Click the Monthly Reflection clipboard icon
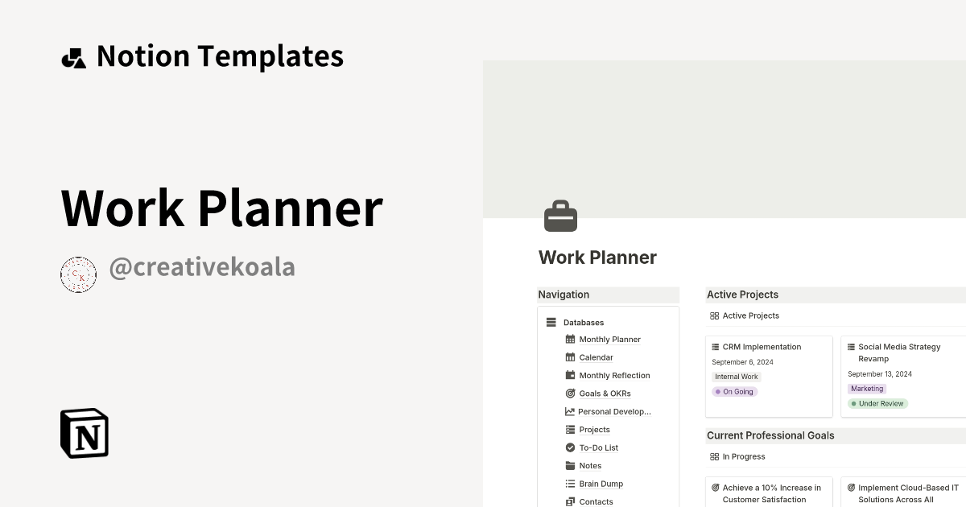This screenshot has width=966, height=507. [x=570, y=375]
